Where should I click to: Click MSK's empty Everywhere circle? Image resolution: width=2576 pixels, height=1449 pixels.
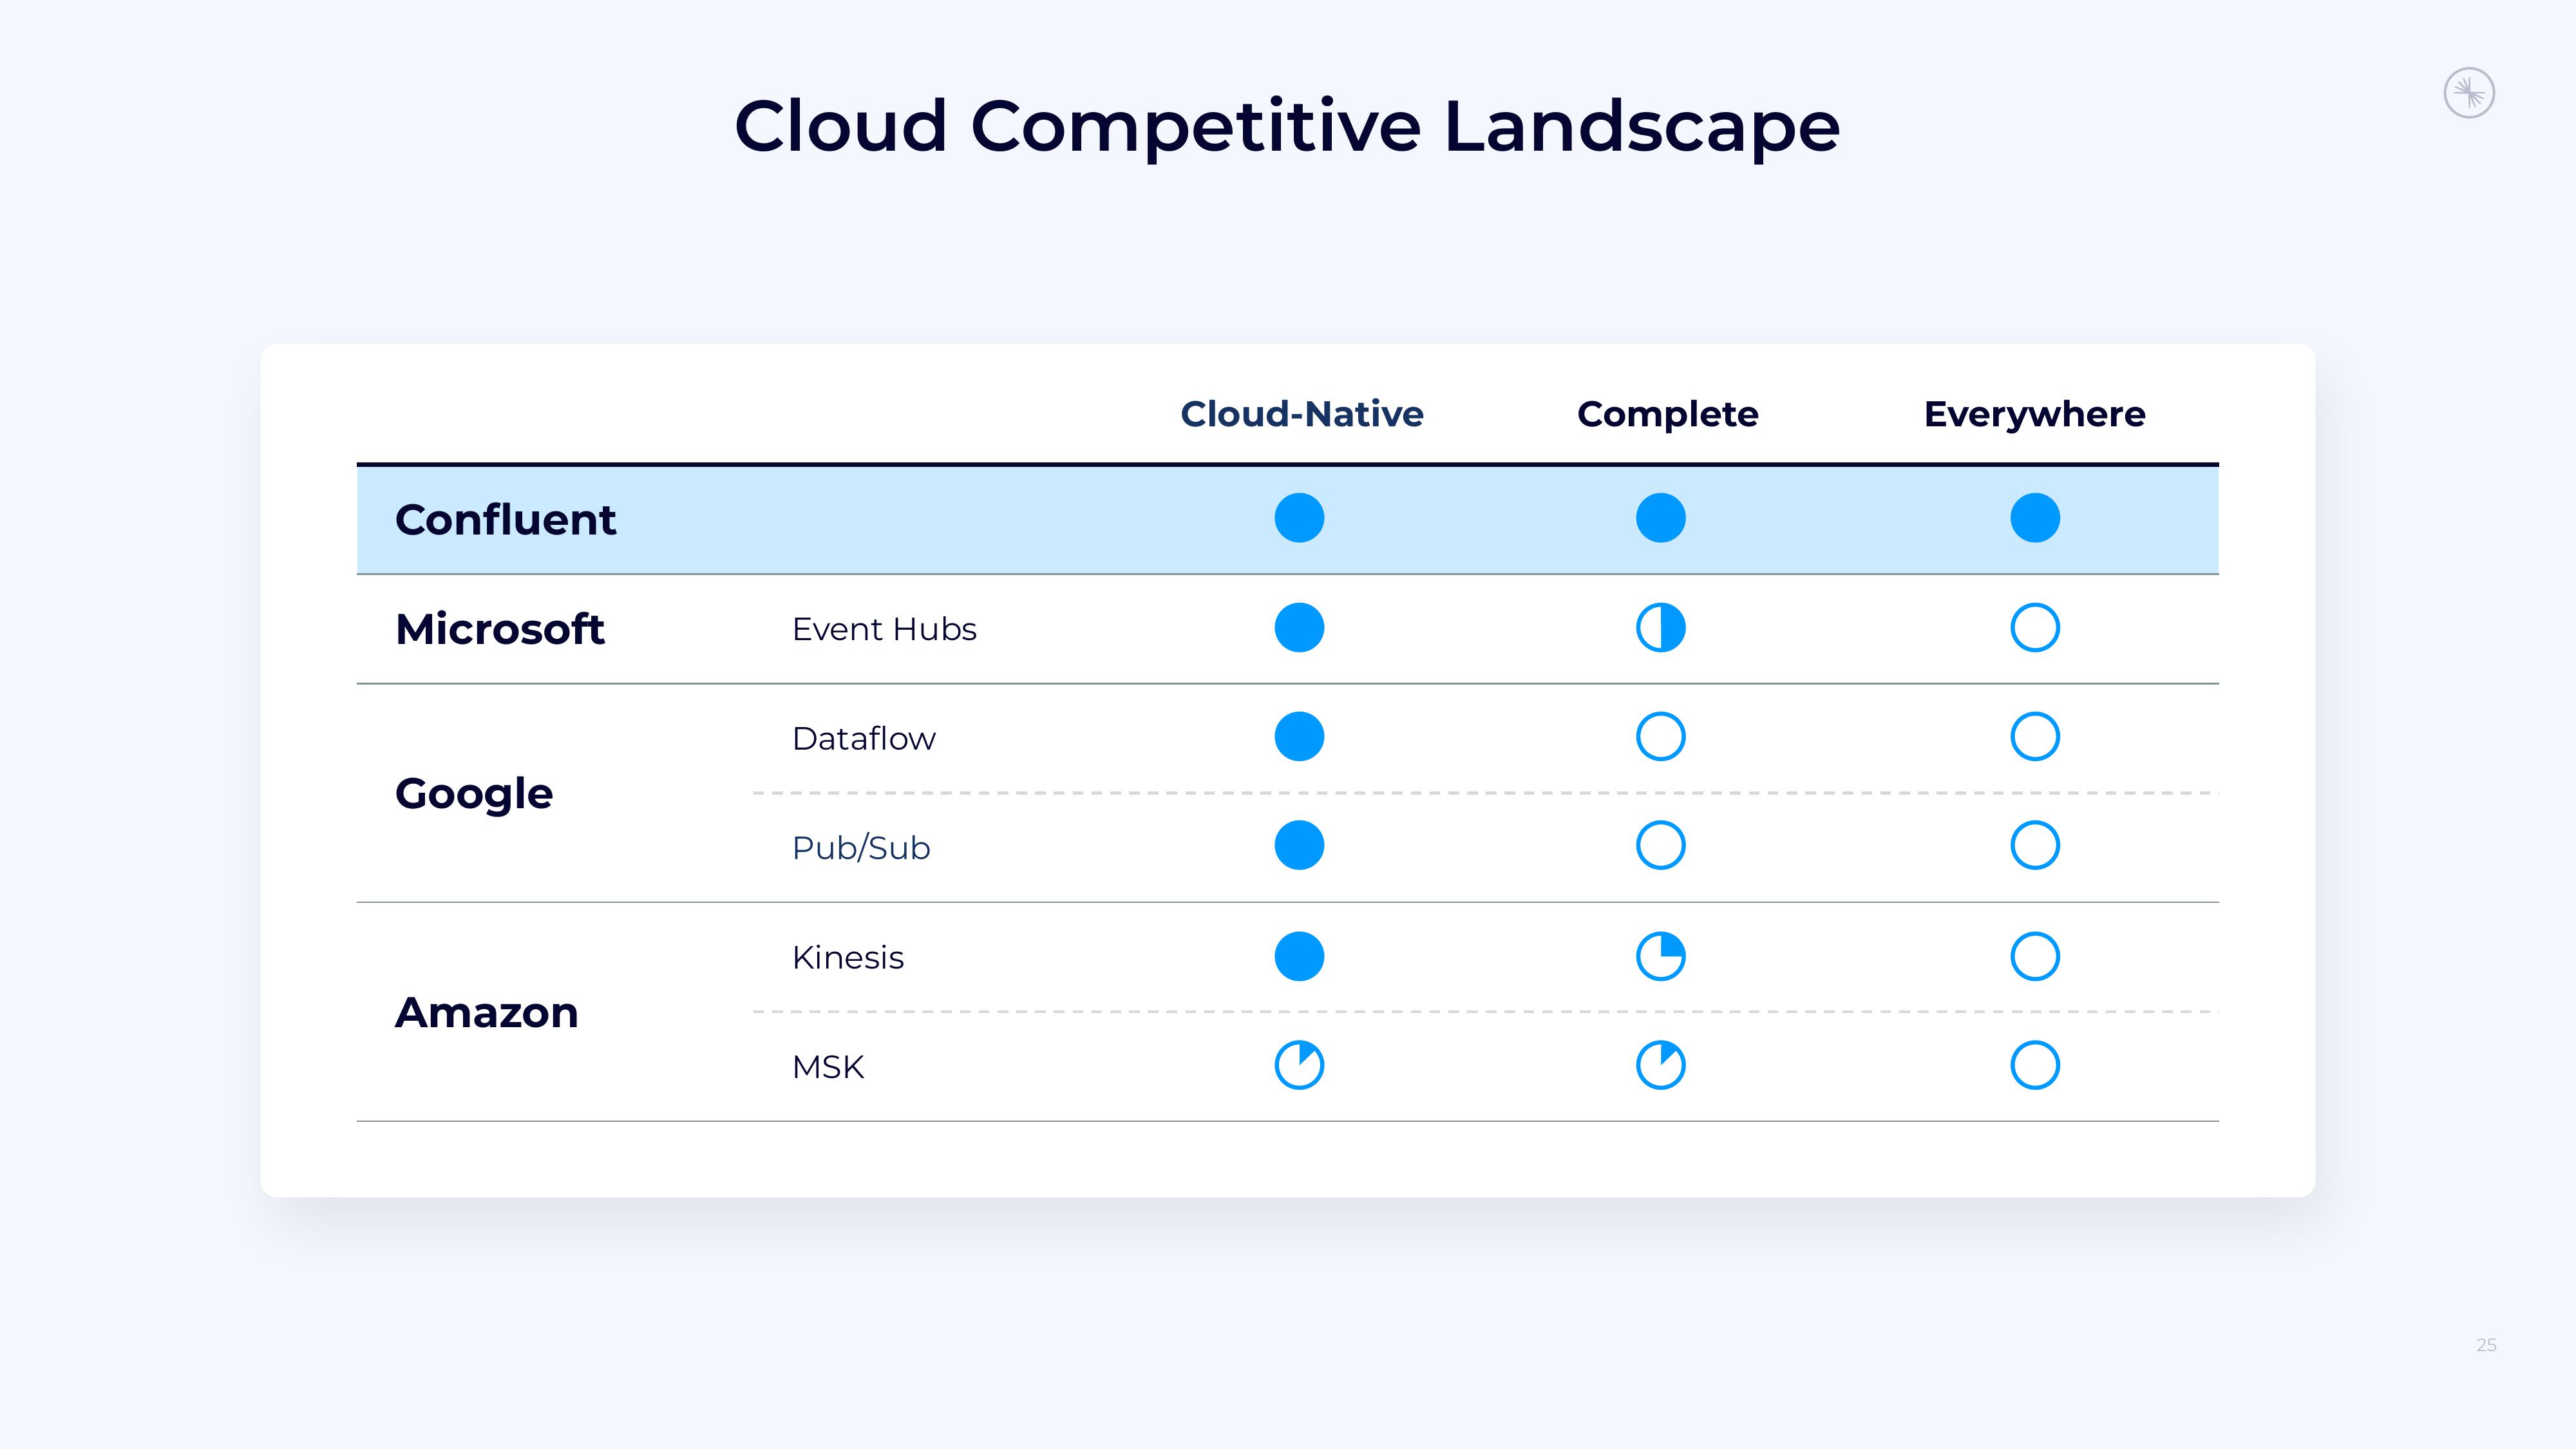tap(2035, 1065)
